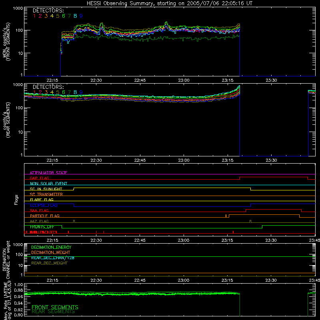Click the SC_IN_SUNLIGHT flag label
Screen dimensions: 320x320
tap(46, 189)
